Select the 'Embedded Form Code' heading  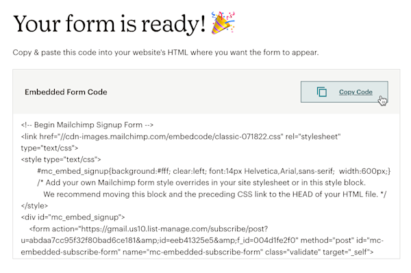tap(66, 92)
